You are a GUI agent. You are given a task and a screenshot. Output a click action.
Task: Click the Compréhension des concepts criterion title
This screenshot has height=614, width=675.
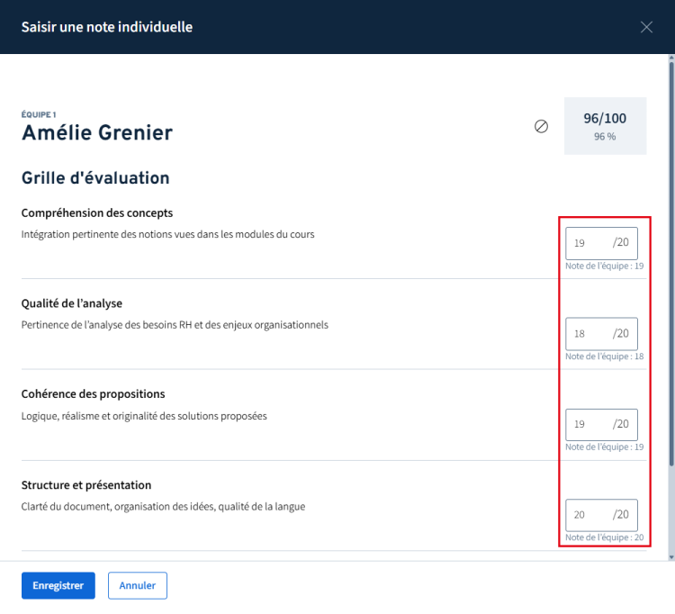click(x=97, y=213)
